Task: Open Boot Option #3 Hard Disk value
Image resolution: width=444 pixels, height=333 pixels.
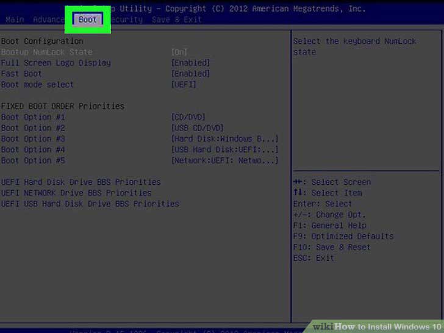Action: click(224, 139)
